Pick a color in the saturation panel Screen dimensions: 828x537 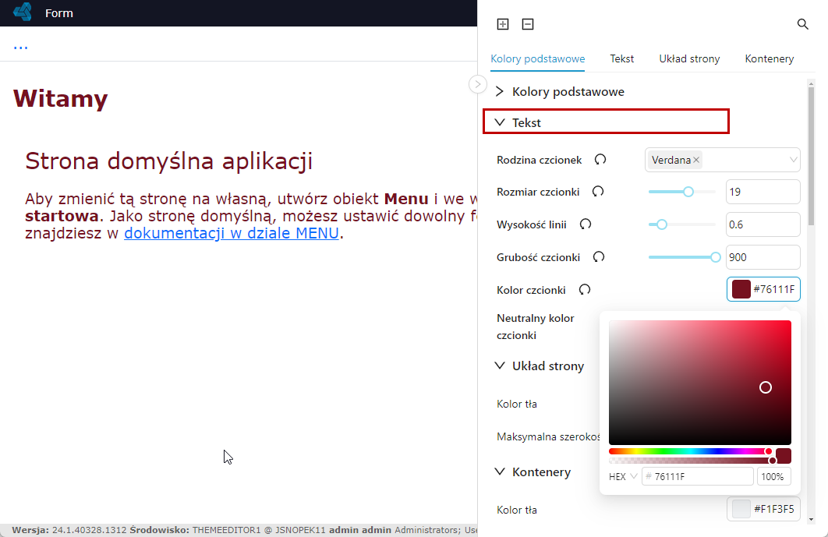pos(699,382)
